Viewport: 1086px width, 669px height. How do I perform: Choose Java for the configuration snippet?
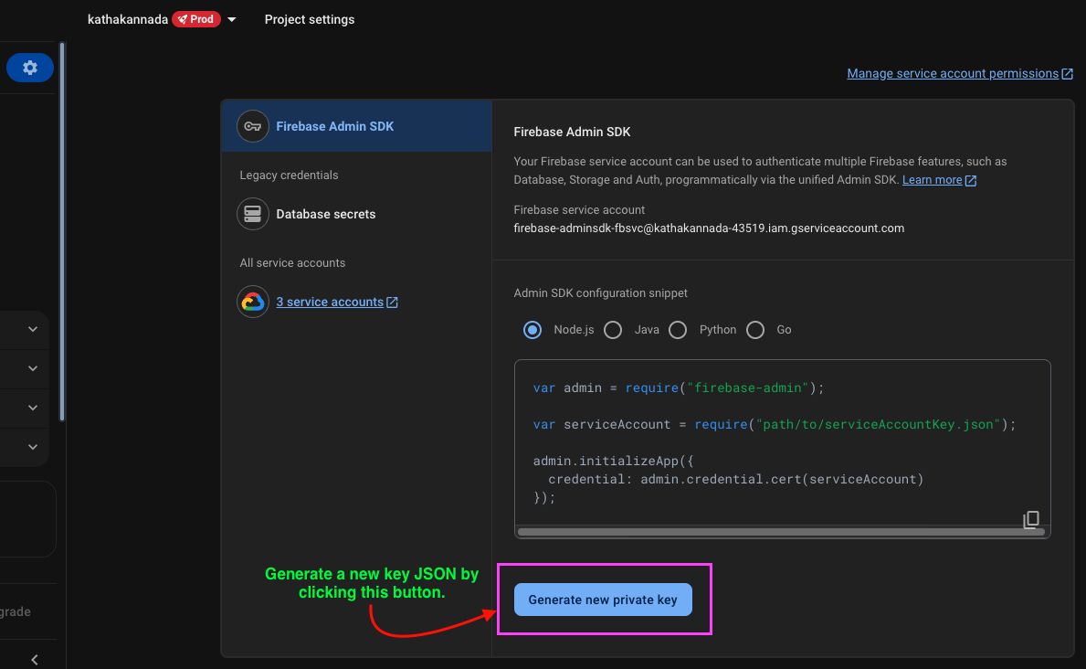(613, 330)
